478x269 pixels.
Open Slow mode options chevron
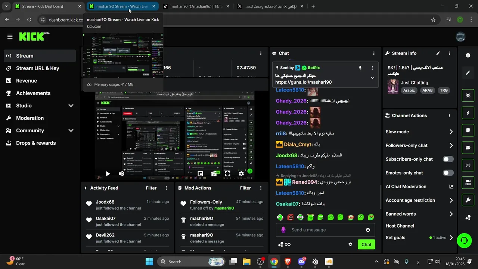click(x=451, y=132)
